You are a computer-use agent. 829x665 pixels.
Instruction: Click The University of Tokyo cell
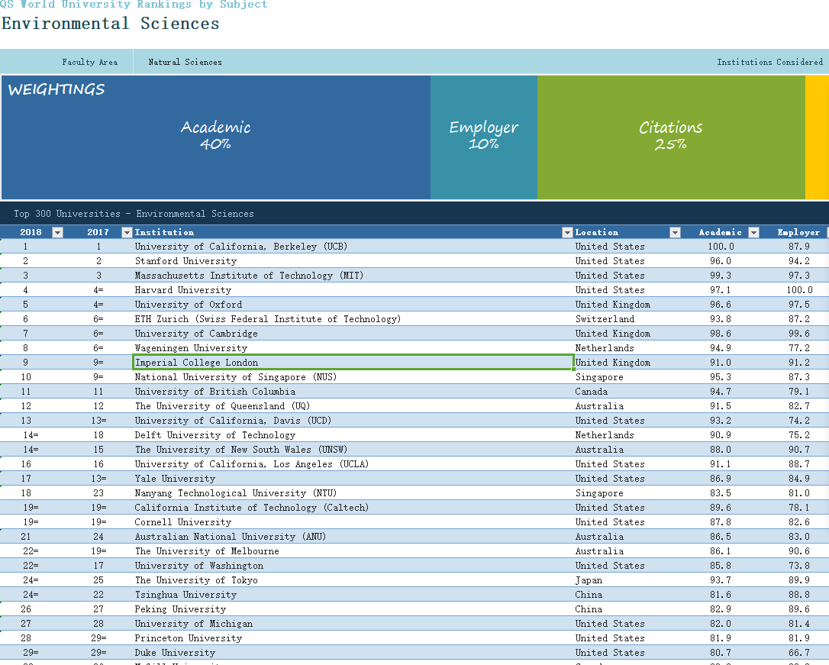(x=353, y=580)
